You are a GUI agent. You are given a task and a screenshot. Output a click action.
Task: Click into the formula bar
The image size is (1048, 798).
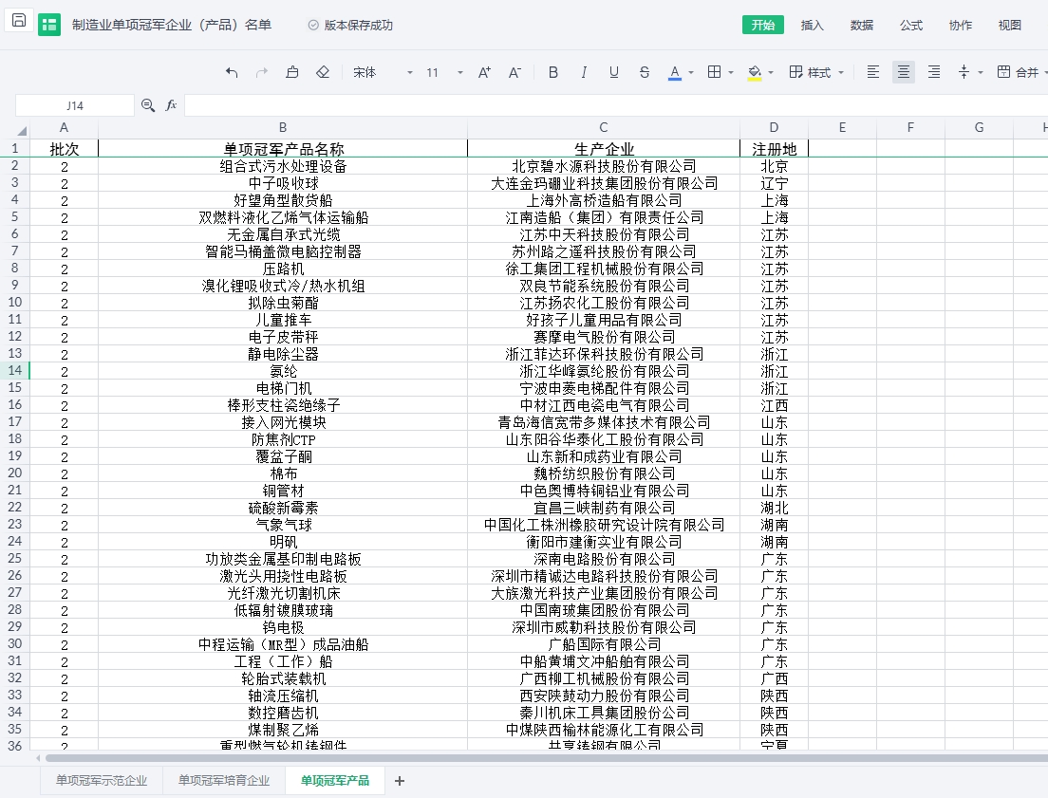616,105
